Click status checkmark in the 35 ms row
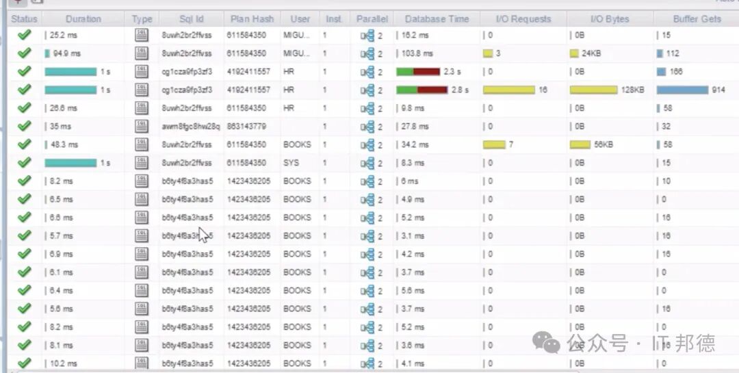Viewport: 739px width, 373px height. (x=24, y=127)
